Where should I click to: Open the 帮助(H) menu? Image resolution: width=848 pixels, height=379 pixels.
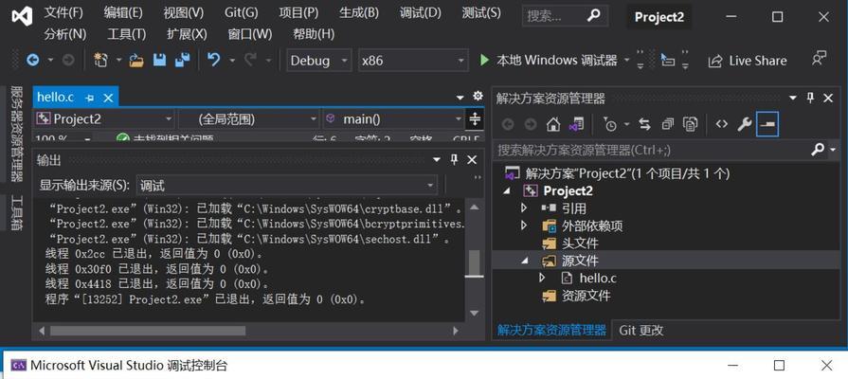(x=314, y=34)
